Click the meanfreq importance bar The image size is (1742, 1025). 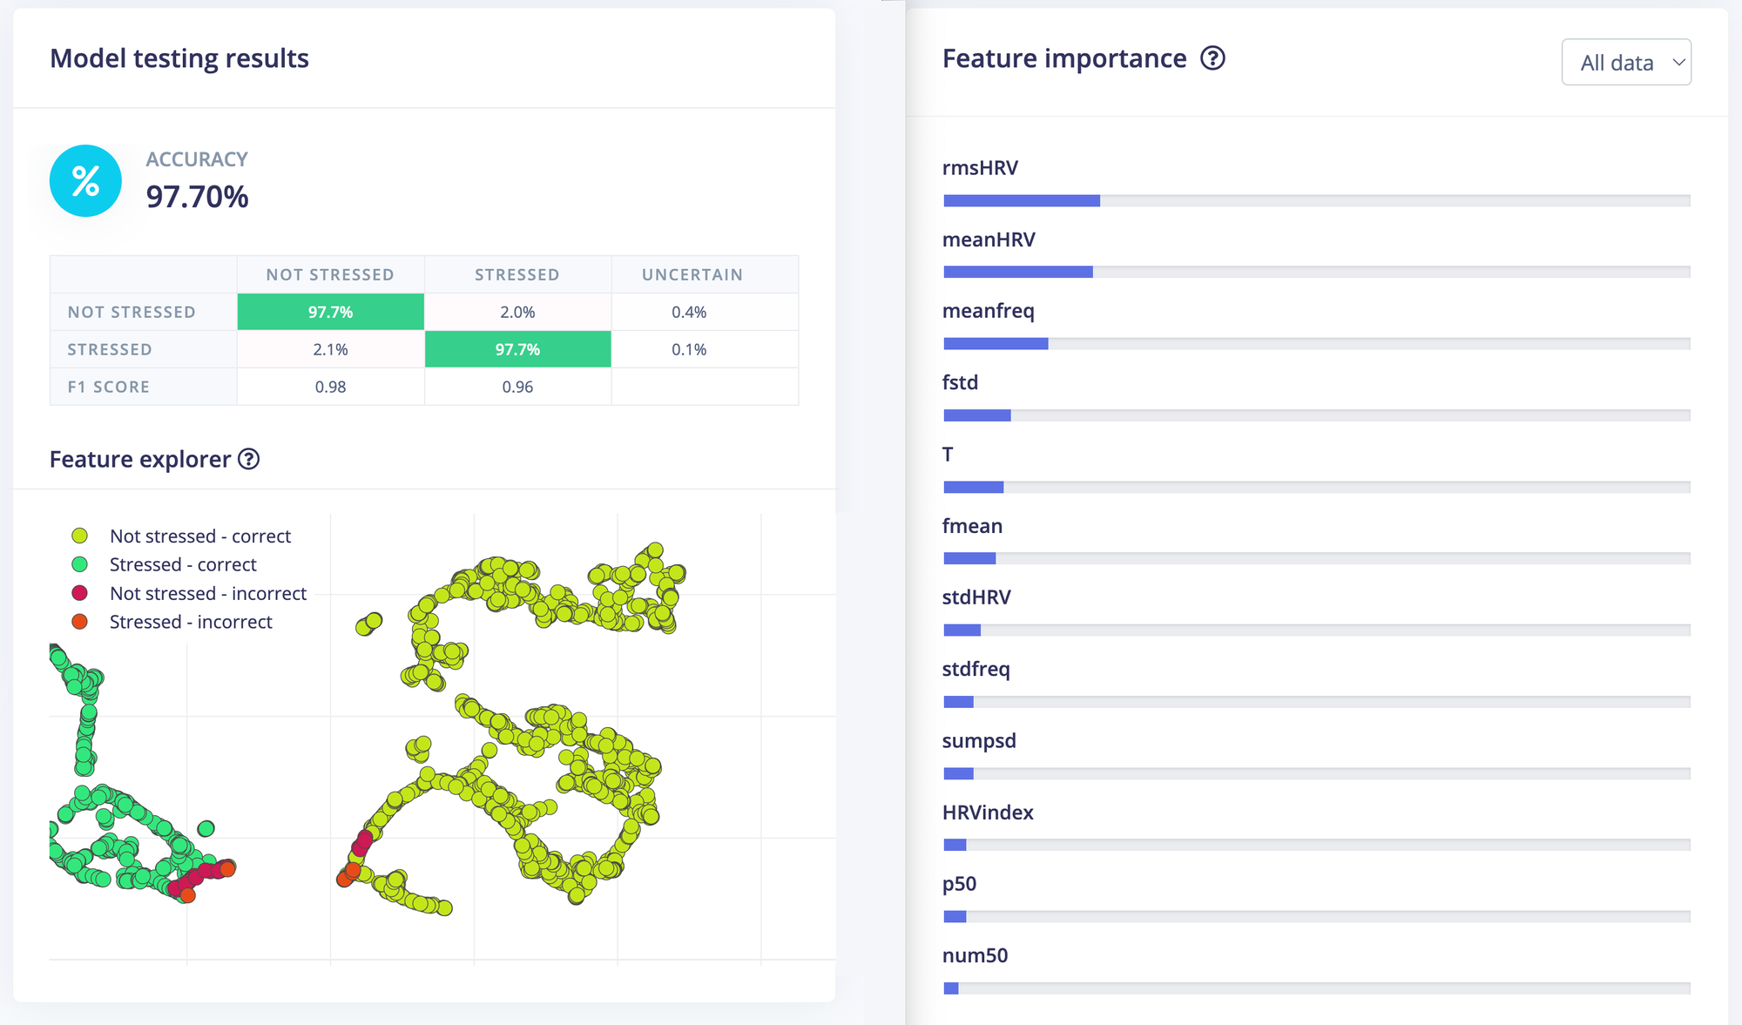pyautogui.click(x=996, y=344)
